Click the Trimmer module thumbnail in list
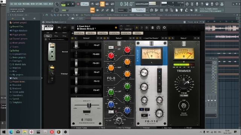 click(x=52, y=74)
